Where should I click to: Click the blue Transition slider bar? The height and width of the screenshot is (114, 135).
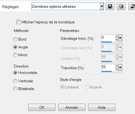106,71
